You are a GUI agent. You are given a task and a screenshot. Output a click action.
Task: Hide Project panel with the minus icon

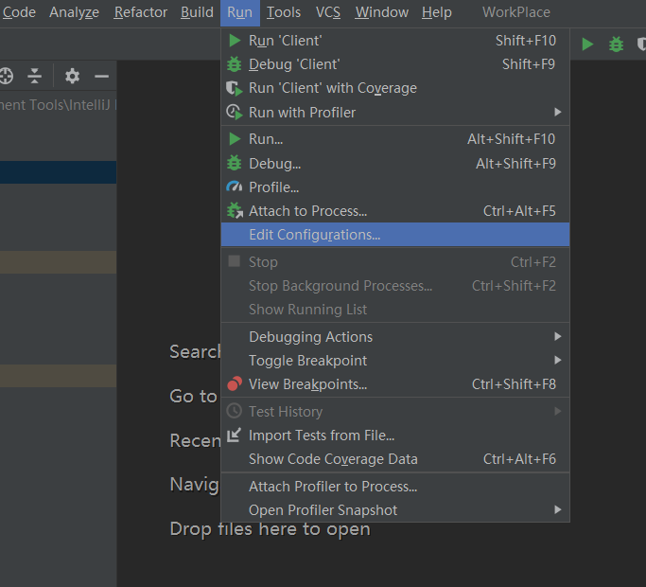tap(101, 77)
